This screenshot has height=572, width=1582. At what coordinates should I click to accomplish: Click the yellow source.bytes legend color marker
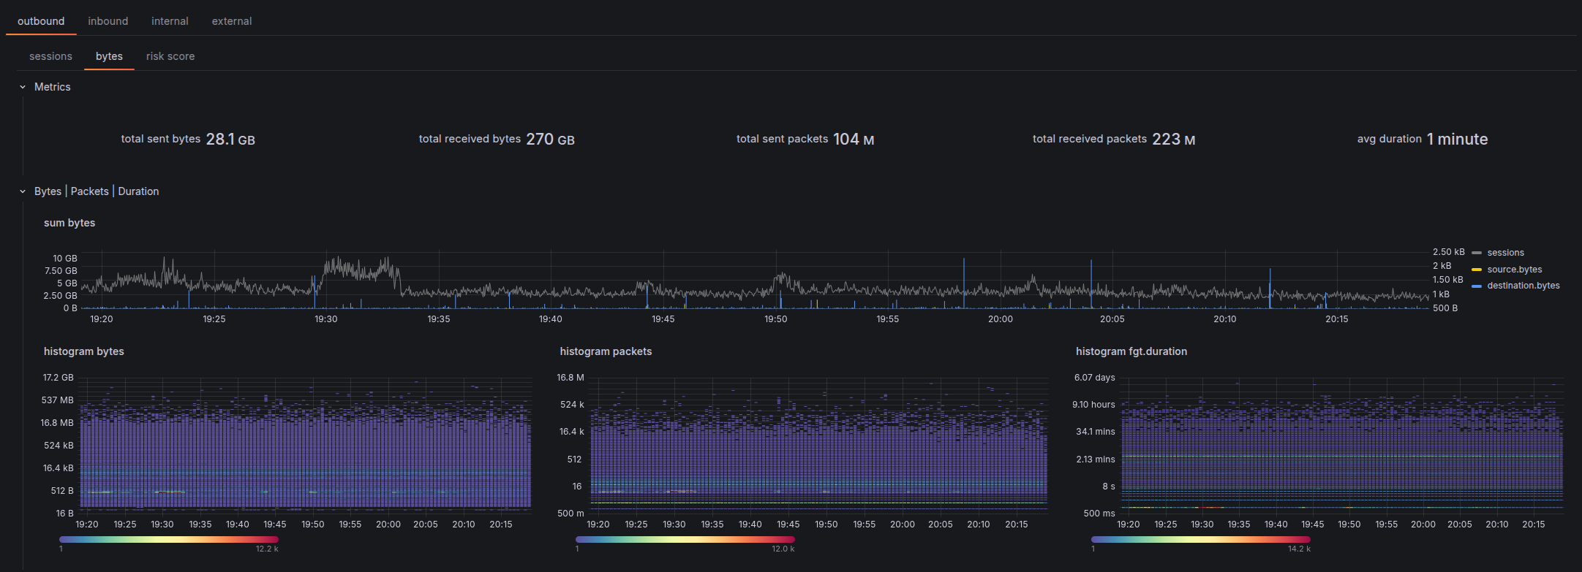tap(1477, 270)
